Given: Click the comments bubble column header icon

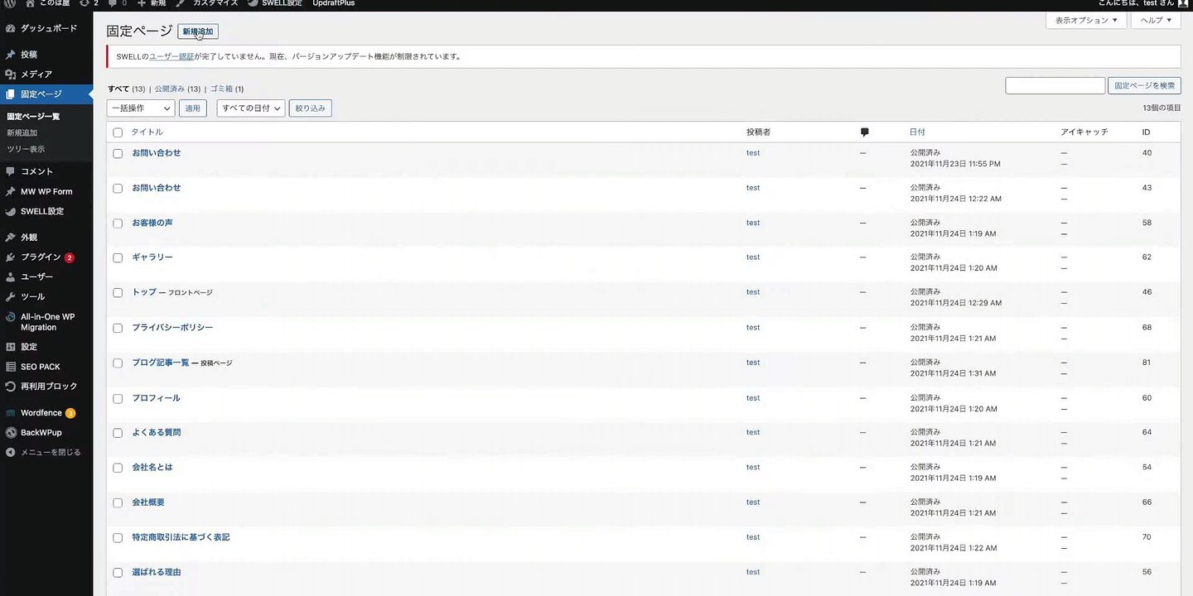Looking at the screenshot, I should [864, 132].
